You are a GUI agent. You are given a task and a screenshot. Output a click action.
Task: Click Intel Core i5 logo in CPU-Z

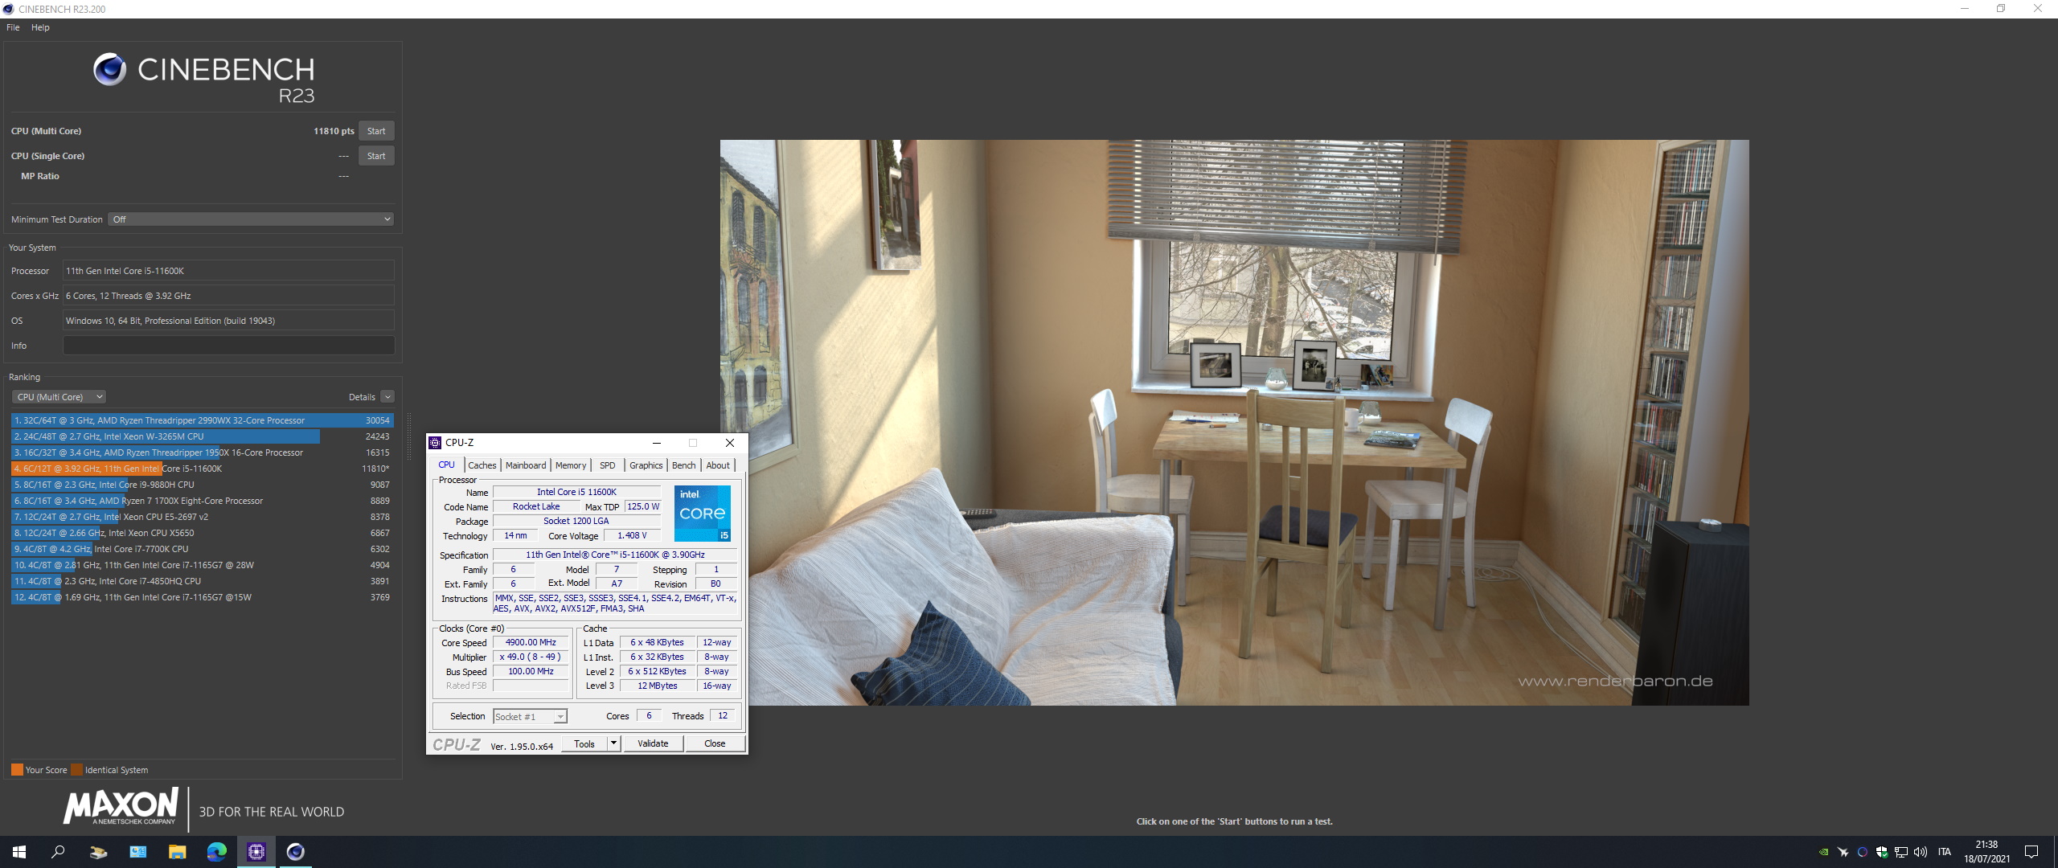click(703, 513)
